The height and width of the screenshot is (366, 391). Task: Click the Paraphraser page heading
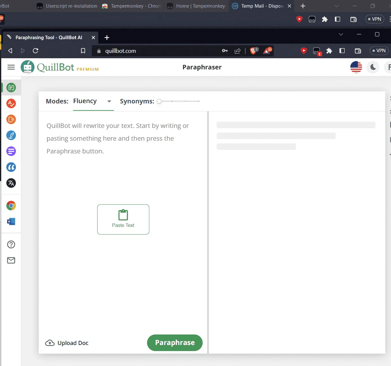(x=202, y=67)
